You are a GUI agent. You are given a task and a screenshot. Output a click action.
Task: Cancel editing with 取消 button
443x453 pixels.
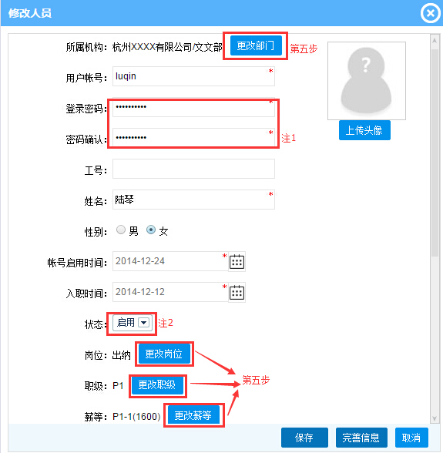411,438
